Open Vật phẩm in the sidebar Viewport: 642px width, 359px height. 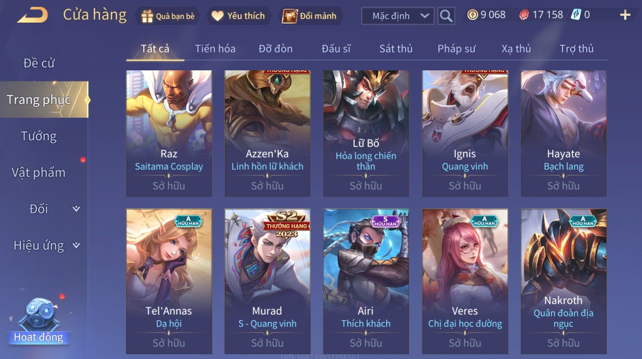[x=39, y=172]
